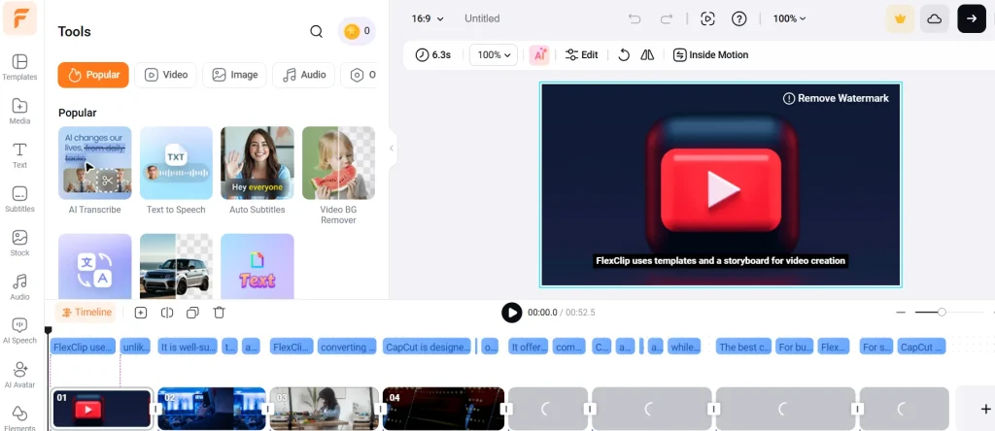The height and width of the screenshot is (431, 995).
Task: Open the clip speed 100% dropdown
Action: (494, 55)
